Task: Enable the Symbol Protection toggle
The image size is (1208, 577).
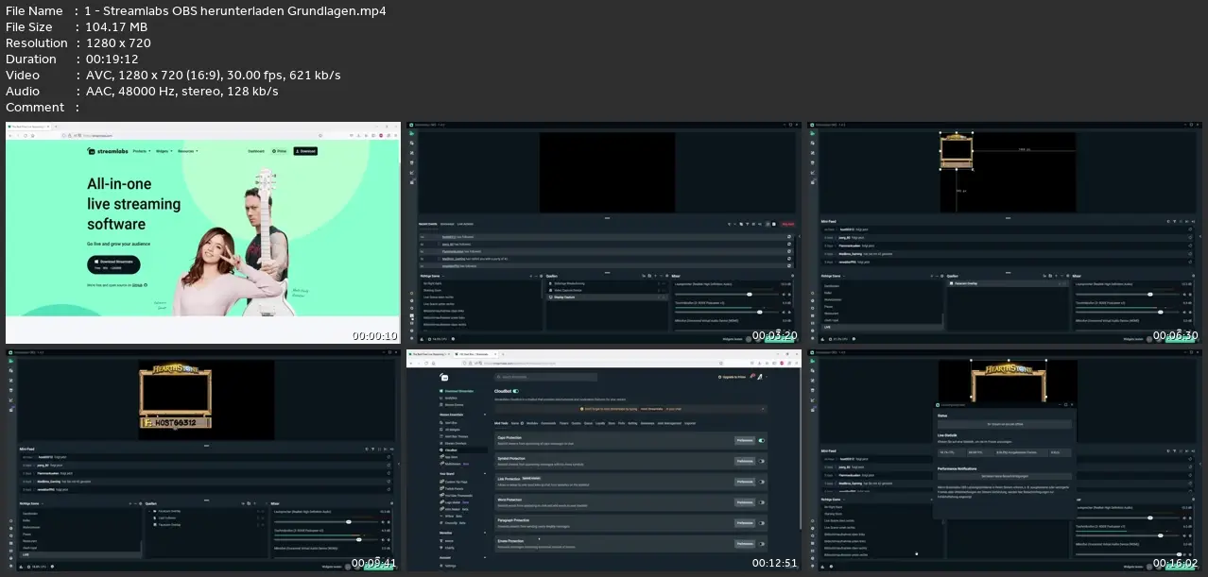Action: 762,461
